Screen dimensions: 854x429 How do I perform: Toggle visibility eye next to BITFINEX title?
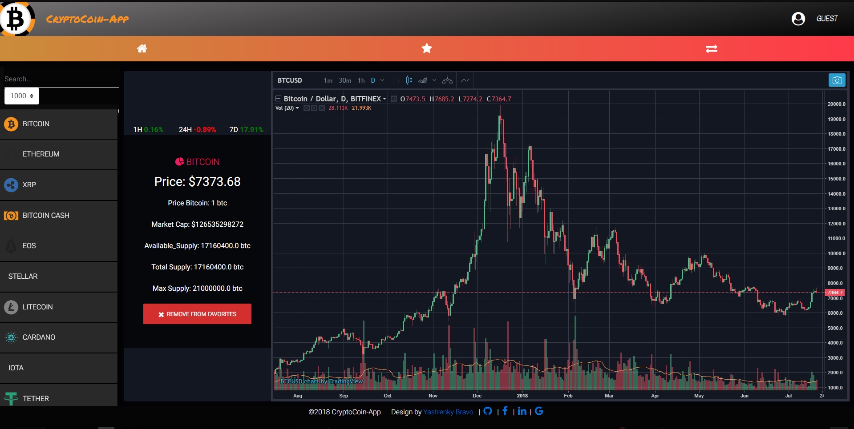(394, 99)
